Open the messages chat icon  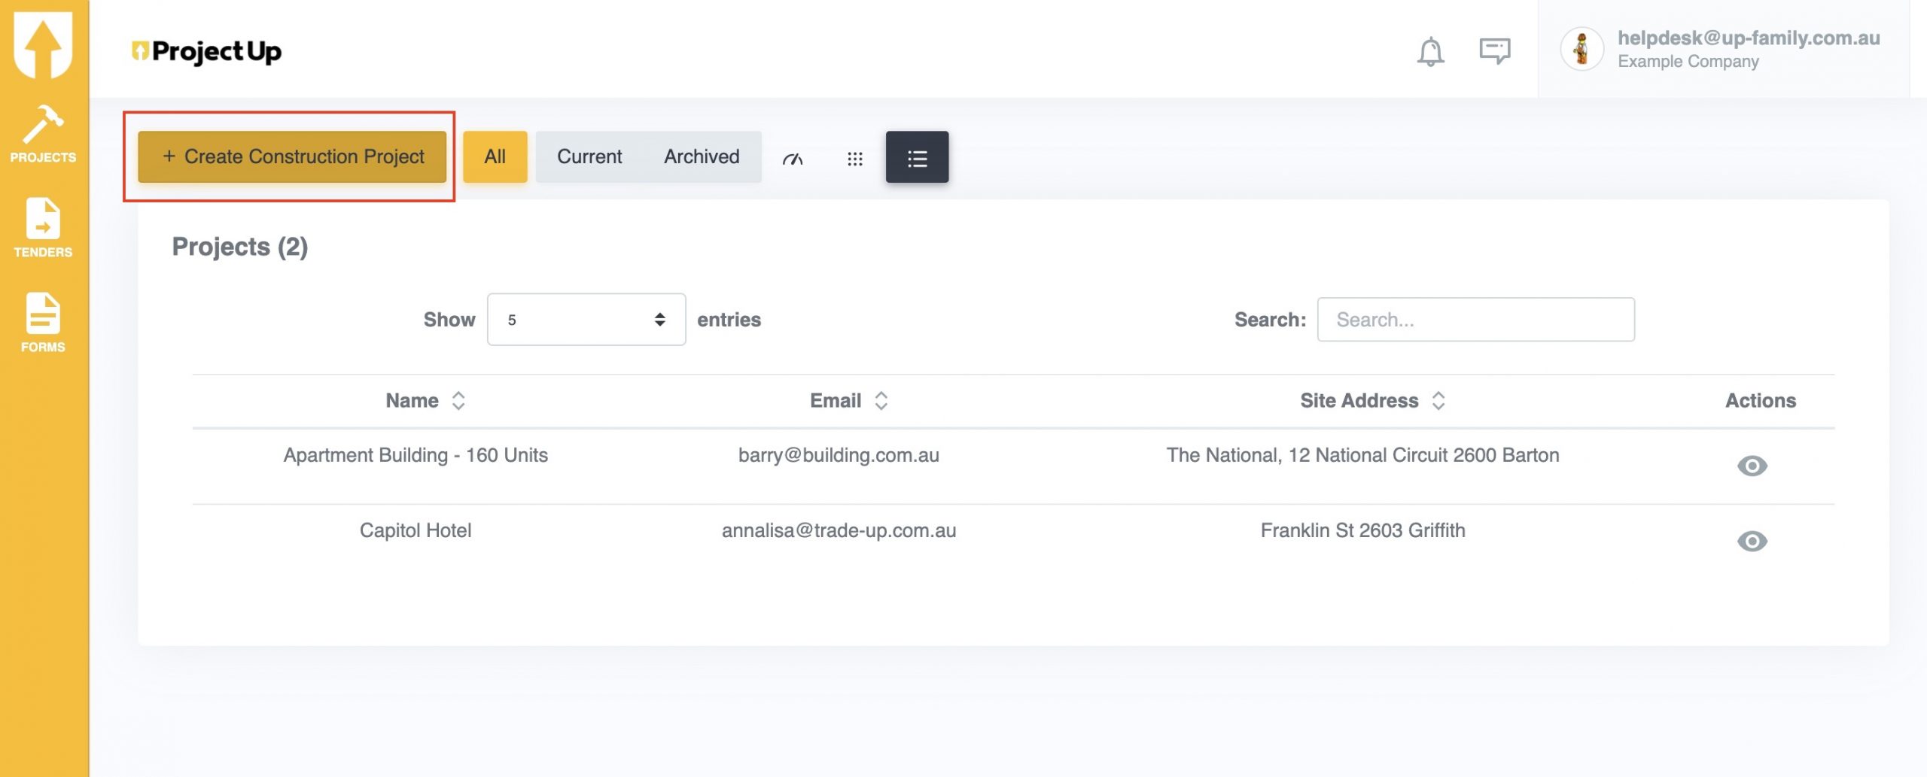click(1494, 51)
